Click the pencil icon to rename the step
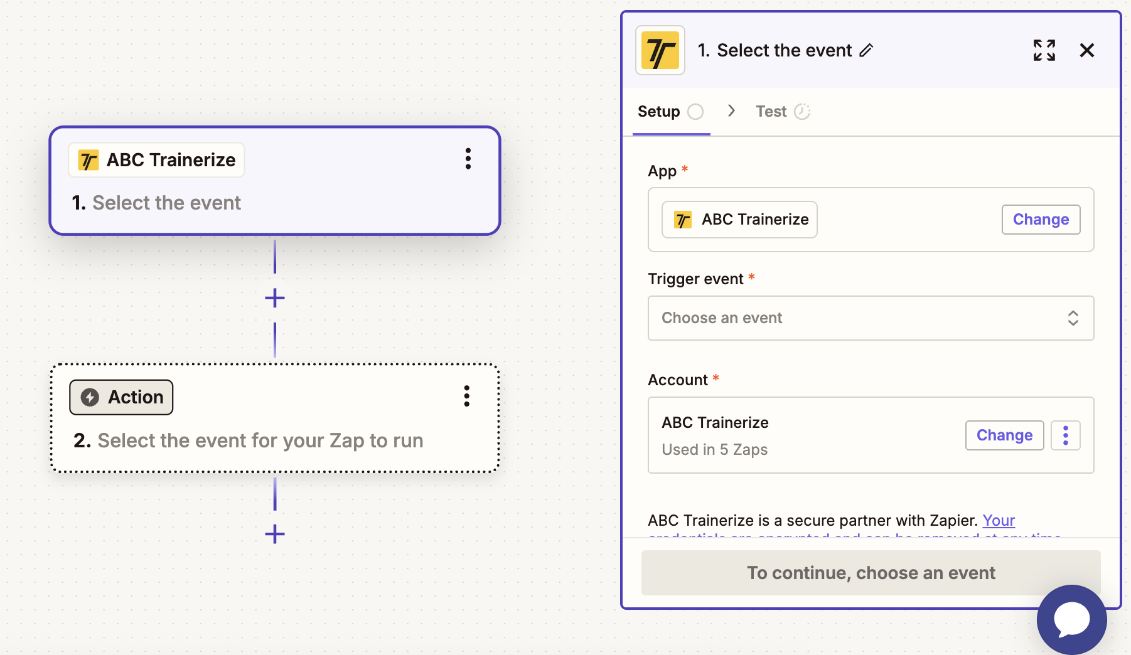Screen dimensions: 1131x655 pos(866,50)
